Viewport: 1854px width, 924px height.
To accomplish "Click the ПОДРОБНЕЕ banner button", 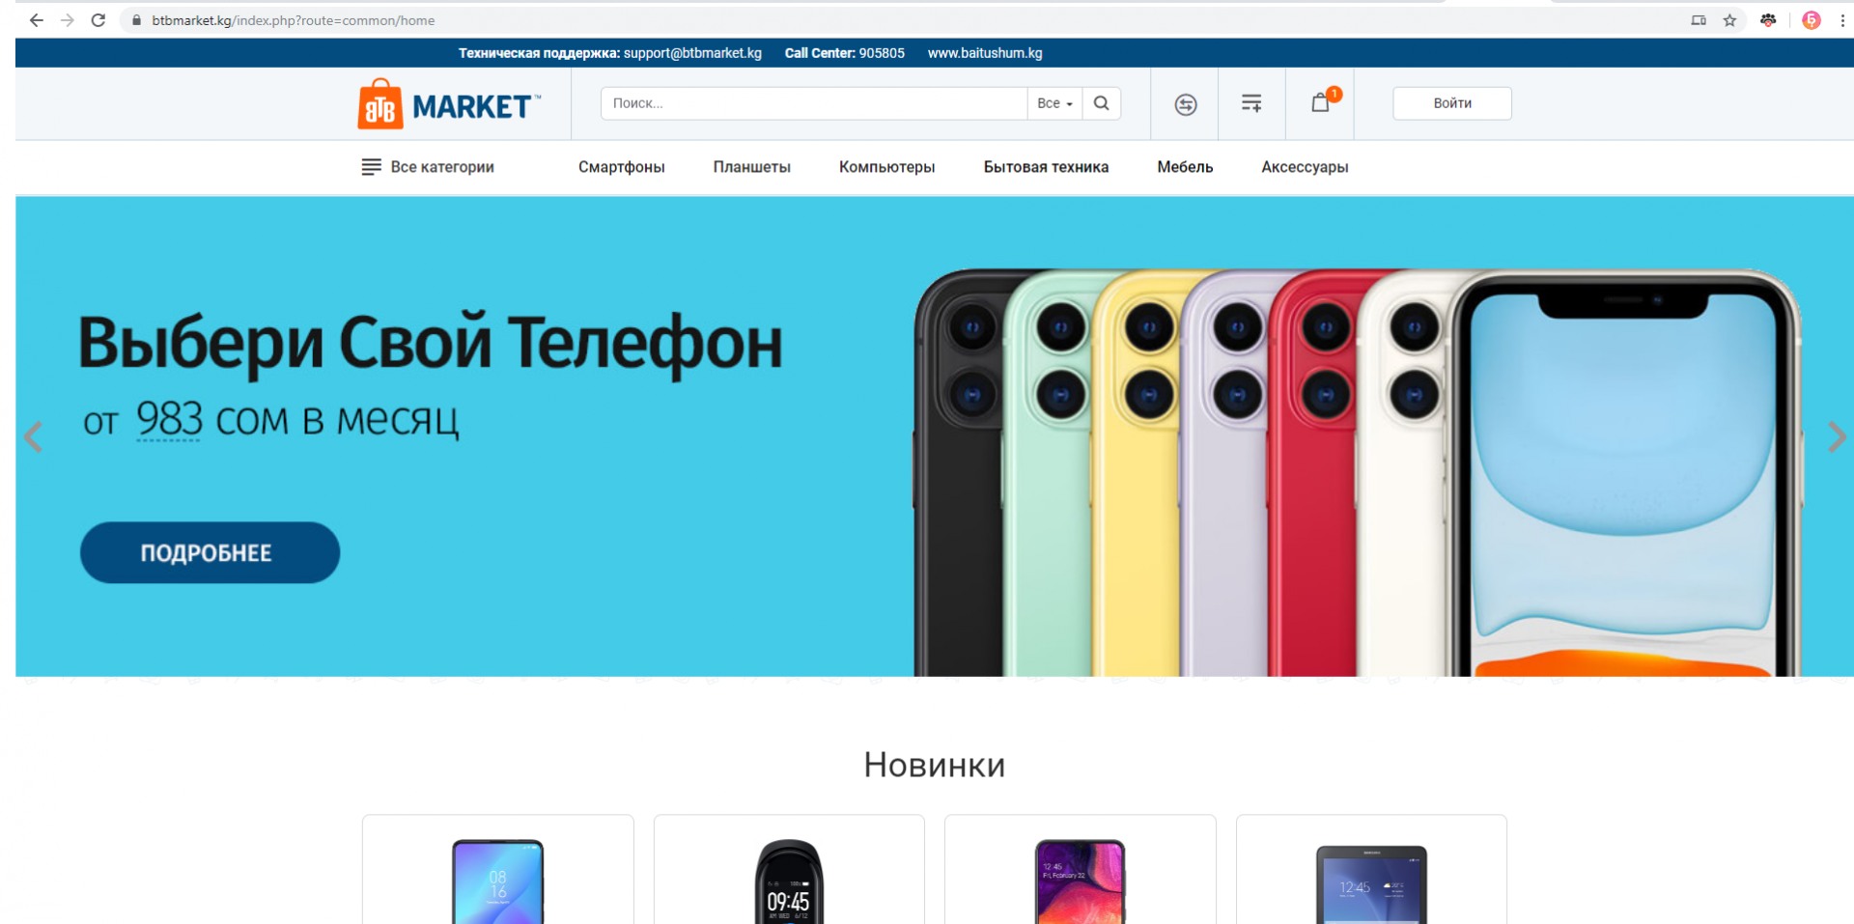I will tap(210, 552).
